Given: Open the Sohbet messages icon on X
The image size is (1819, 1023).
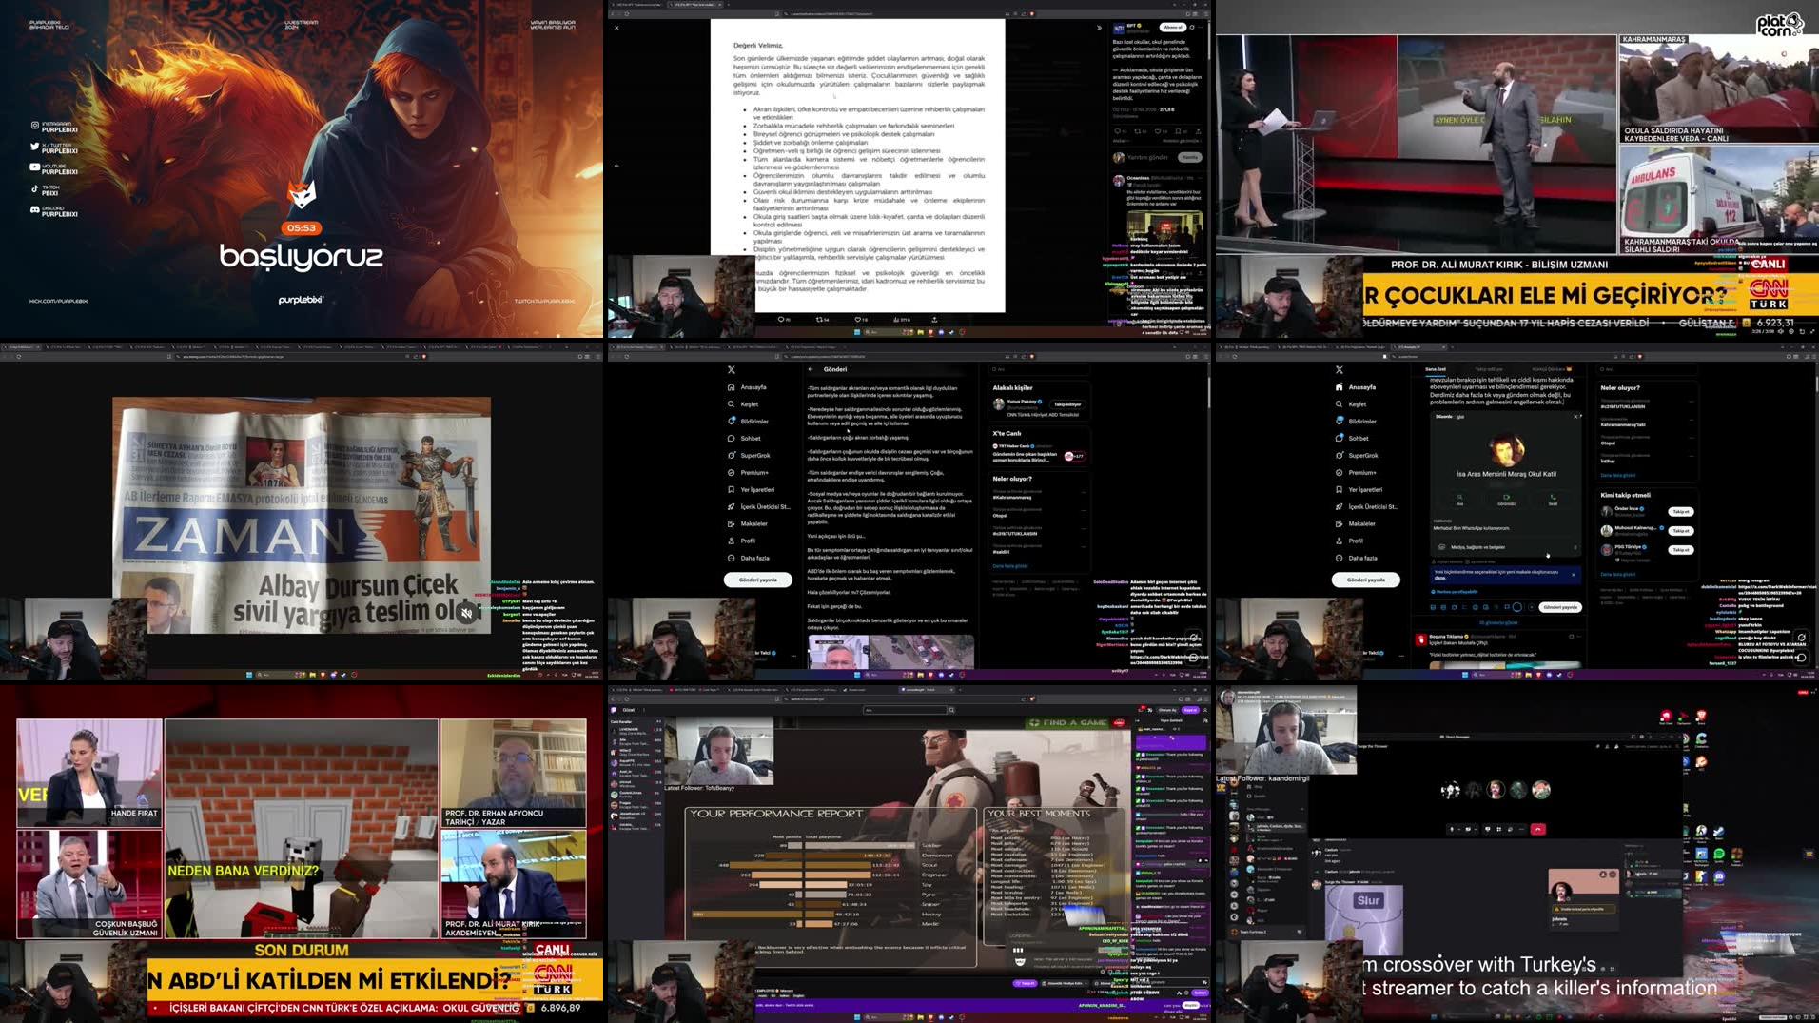Looking at the screenshot, I should click(1339, 438).
